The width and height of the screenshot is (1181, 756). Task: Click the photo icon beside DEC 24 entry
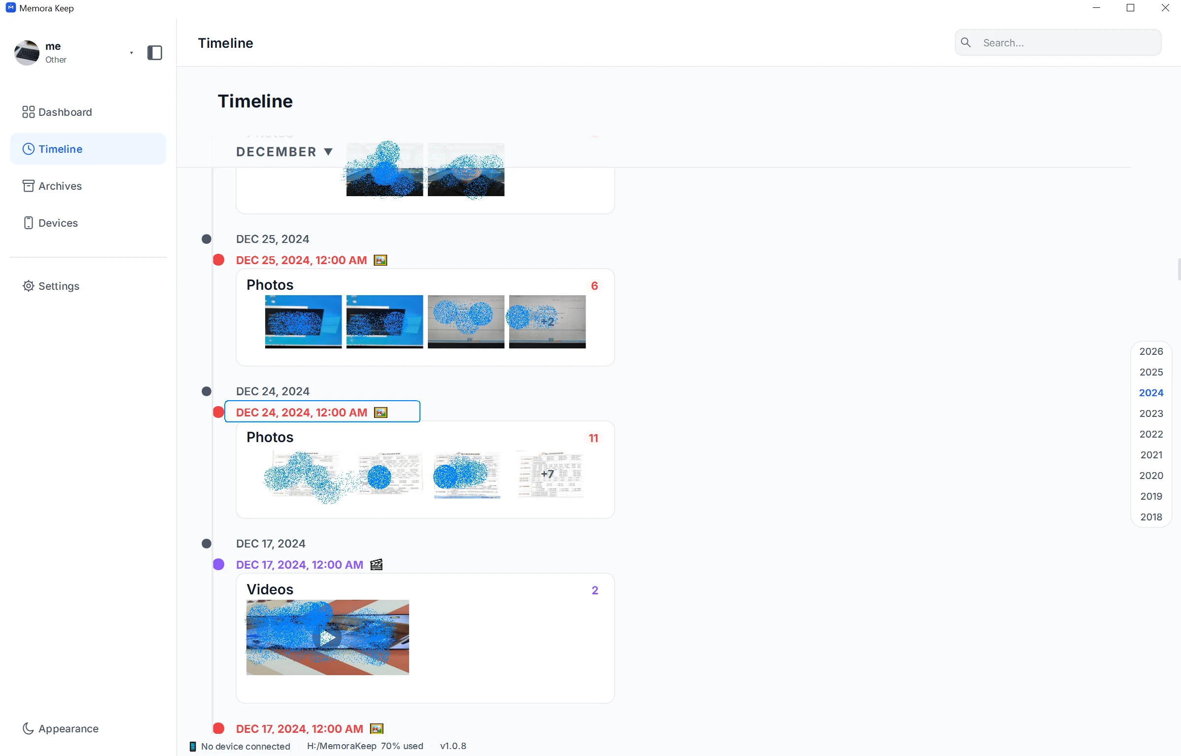click(x=381, y=412)
